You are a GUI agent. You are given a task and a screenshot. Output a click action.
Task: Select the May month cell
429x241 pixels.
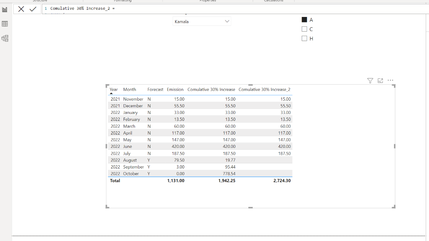pos(127,140)
